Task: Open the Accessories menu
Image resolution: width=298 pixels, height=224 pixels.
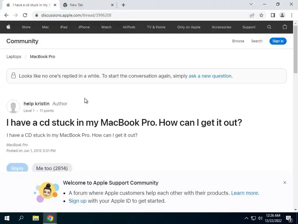Action: pyautogui.click(x=221, y=27)
